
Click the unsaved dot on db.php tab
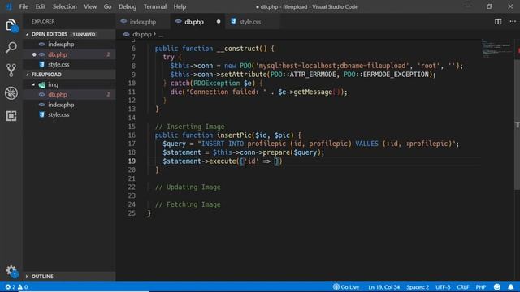219,22
